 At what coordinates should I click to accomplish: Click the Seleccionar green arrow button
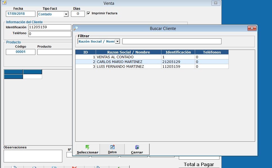point(87,149)
